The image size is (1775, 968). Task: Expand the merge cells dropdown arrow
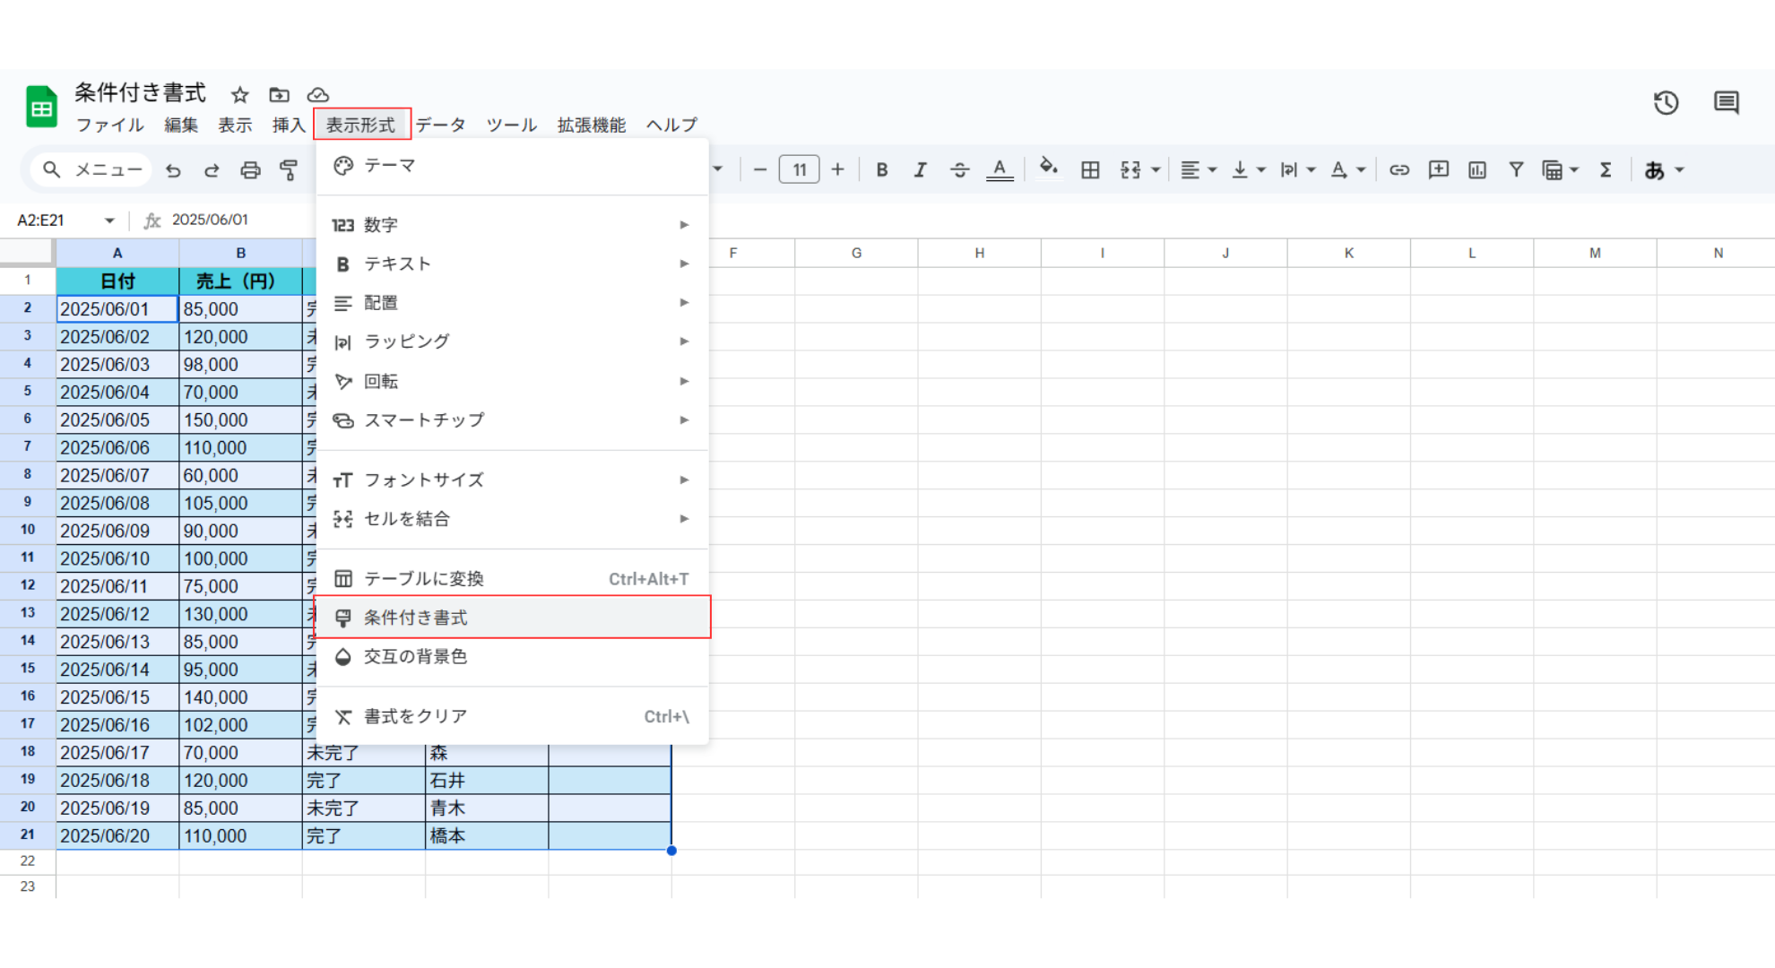[x=1156, y=169]
